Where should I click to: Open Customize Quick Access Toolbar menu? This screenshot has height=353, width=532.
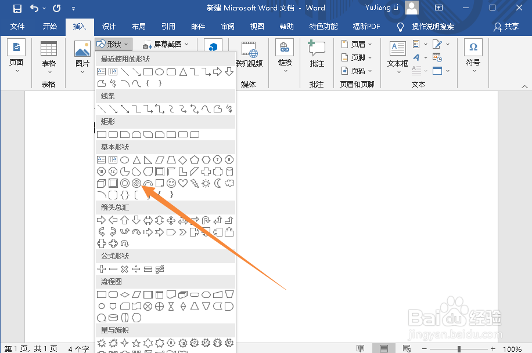point(74,8)
